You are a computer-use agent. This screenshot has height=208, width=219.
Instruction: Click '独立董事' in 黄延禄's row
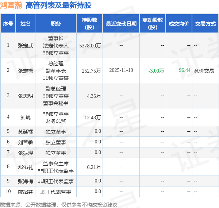point(56,132)
